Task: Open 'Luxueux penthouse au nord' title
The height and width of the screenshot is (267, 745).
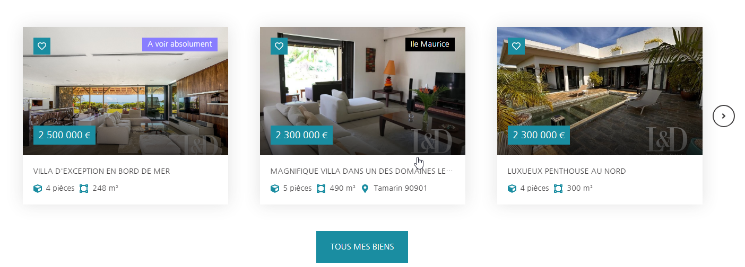Action: (567, 171)
